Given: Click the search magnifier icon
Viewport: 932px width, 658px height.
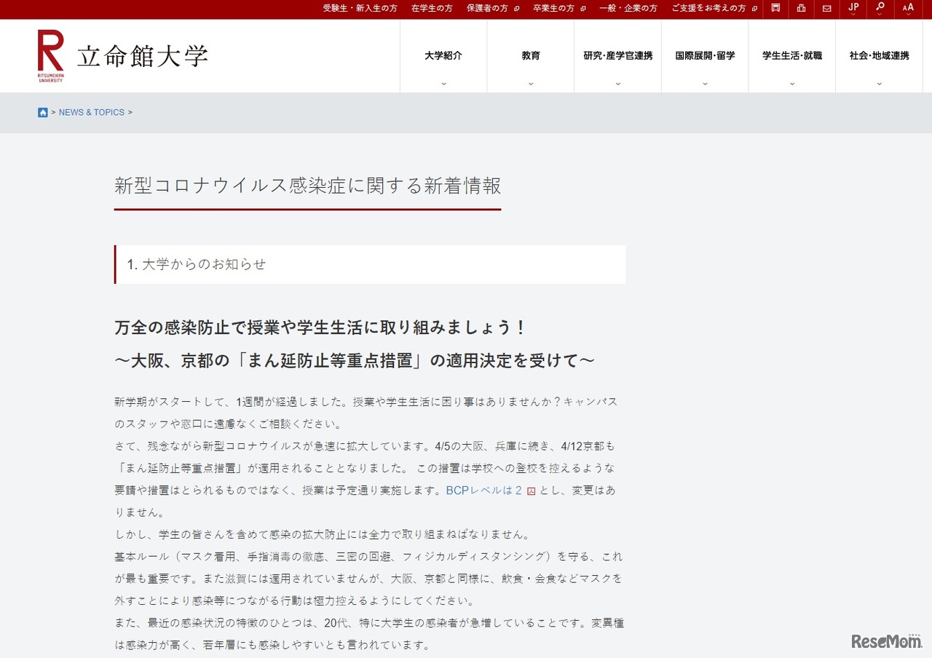Looking at the screenshot, I should pos(879,9).
